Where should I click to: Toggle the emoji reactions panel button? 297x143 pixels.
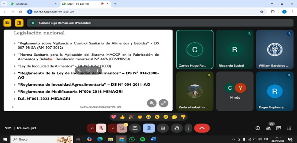pos(149,128)
